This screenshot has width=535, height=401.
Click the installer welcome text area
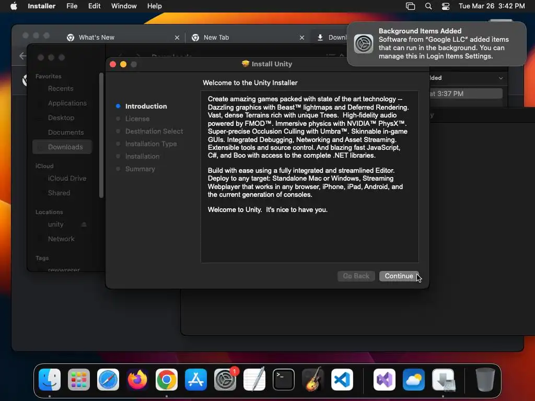[309, 176]
